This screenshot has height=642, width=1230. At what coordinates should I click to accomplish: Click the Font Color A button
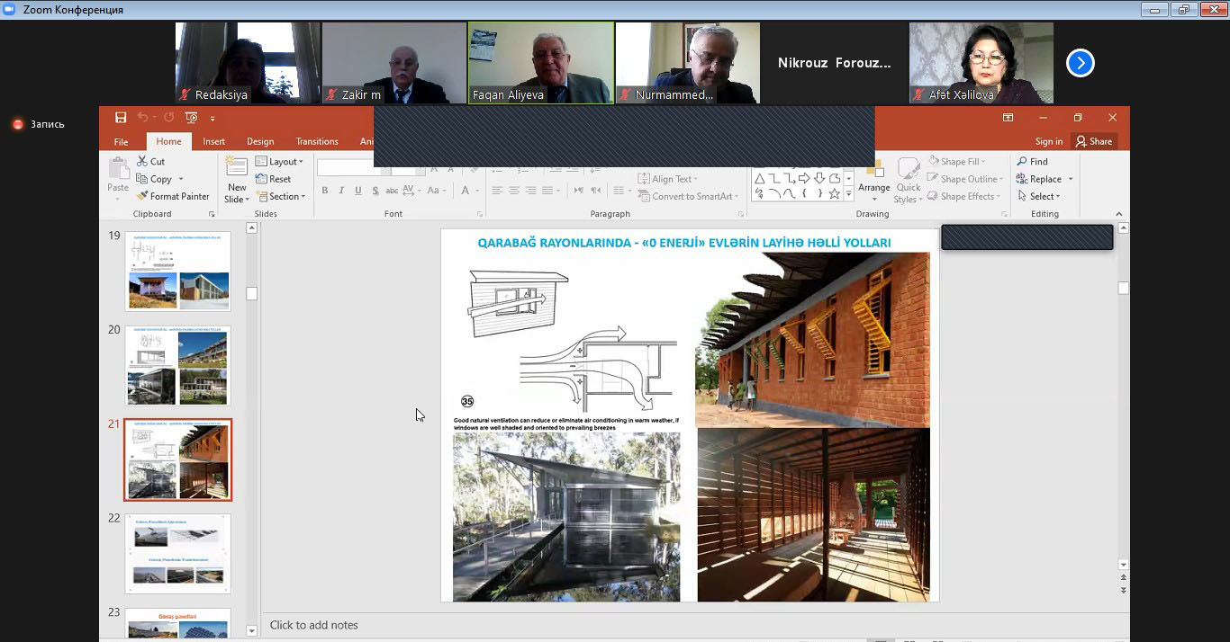(465, 191)
